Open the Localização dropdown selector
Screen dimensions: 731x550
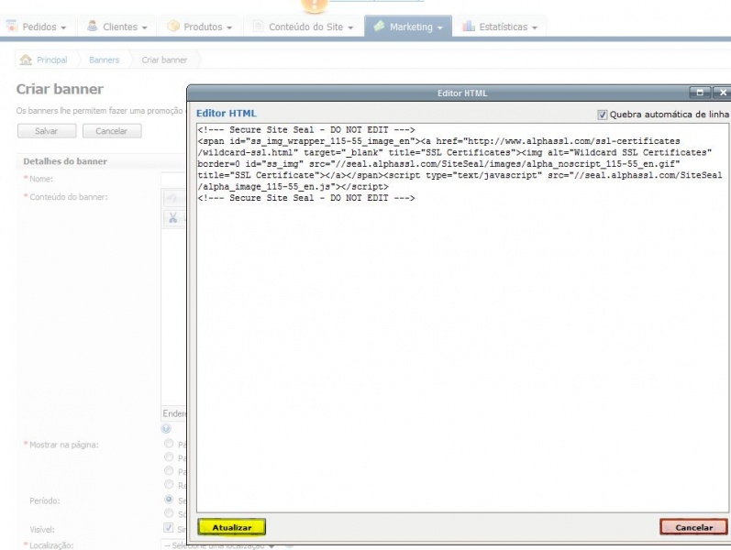pos(219,545)
